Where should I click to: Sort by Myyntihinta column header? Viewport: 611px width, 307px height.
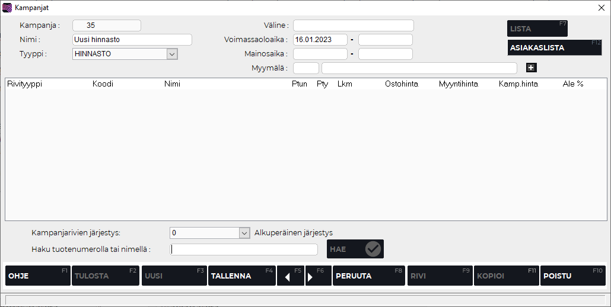point(458,84)
